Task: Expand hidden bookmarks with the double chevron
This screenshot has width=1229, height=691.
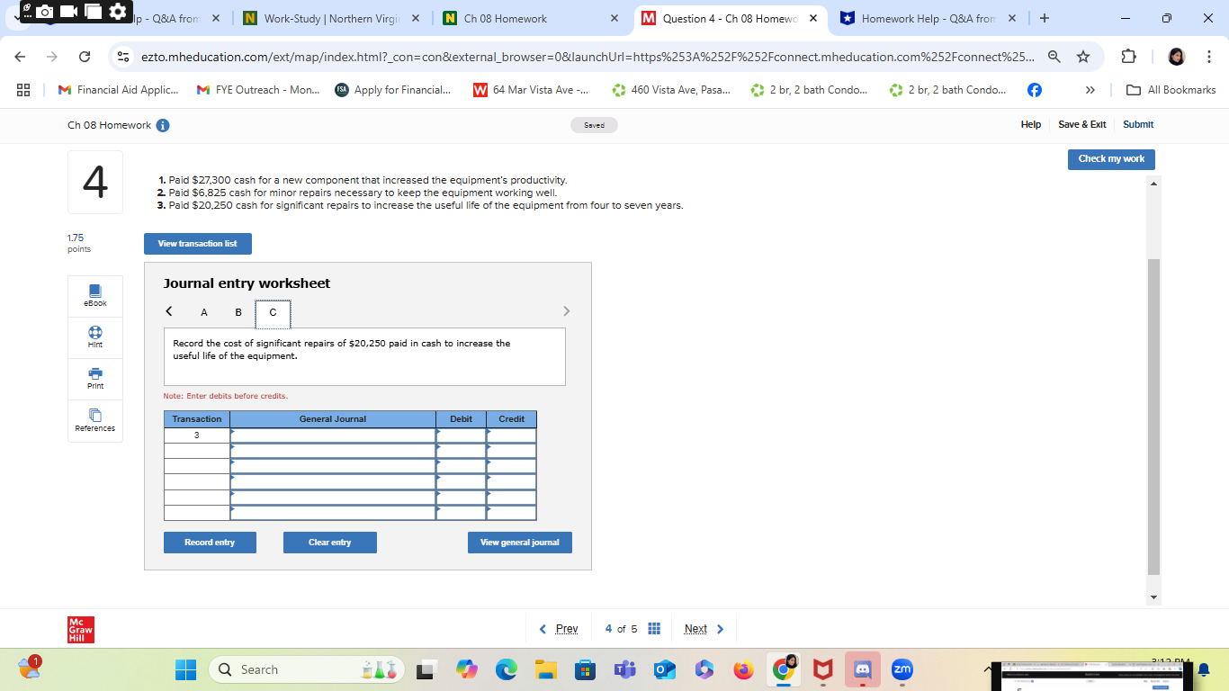Action: click(x=1090, y=89)
